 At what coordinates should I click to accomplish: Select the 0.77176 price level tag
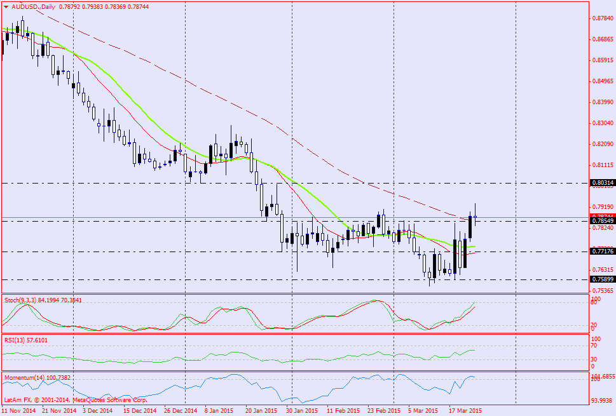602,252
